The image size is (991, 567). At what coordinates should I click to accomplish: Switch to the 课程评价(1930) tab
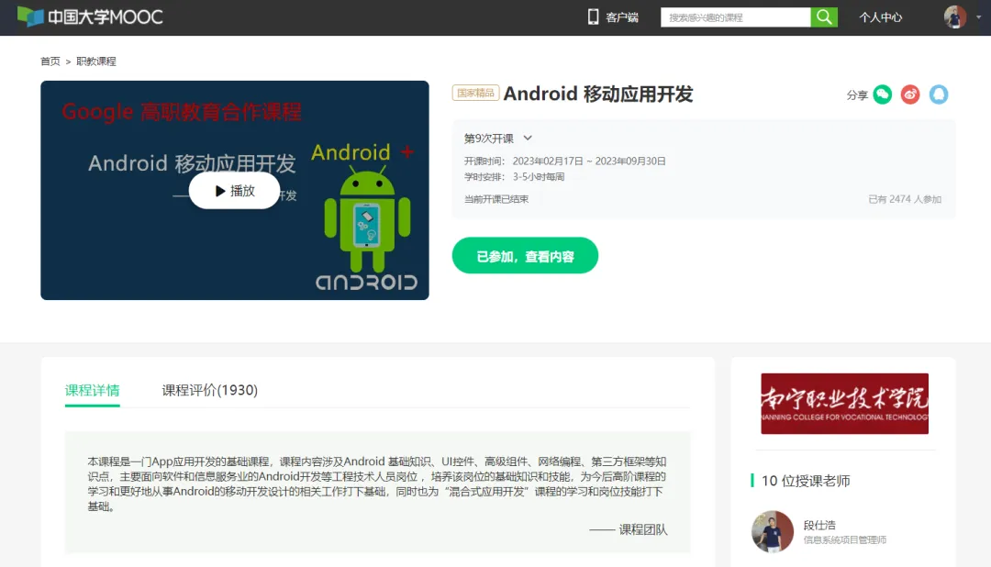coord(210,390)
